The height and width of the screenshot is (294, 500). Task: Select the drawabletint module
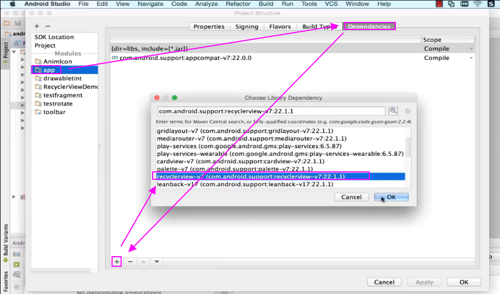pyautogui.click(x=65, y=78)
